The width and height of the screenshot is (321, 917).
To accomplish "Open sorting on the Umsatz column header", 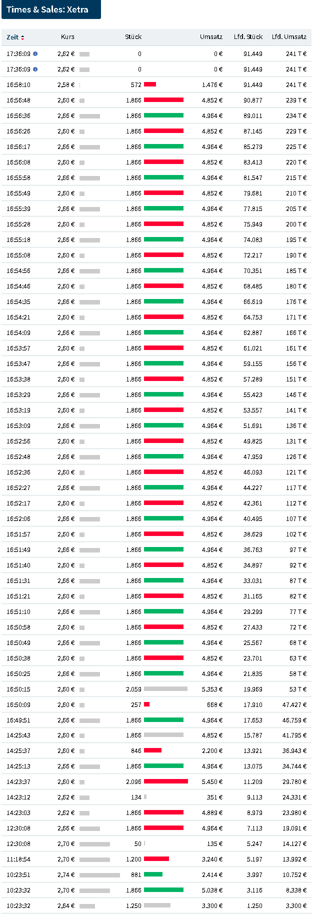I will click(210, 36).
